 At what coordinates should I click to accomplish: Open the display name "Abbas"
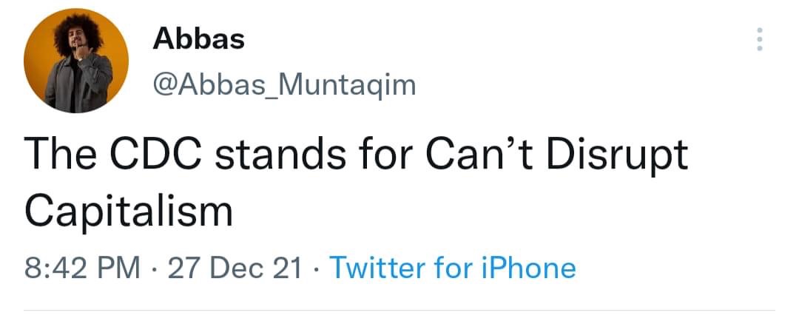pyautogui.click(x=198, y=38)
